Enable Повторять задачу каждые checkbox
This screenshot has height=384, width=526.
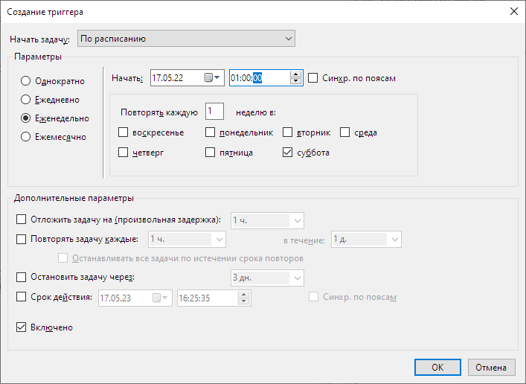[21, 239]
